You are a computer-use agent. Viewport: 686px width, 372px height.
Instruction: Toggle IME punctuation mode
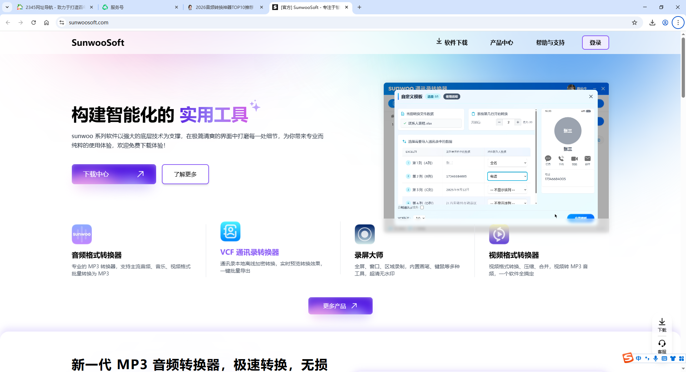(647, 358)
